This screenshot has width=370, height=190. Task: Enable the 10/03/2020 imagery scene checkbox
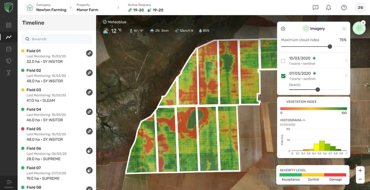pos(283,61)
